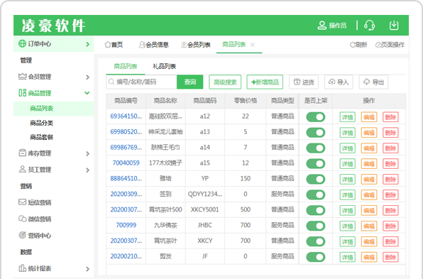423x279 pixels.
Task: Click the 高级搜索 button
Action: pos(225,82)
